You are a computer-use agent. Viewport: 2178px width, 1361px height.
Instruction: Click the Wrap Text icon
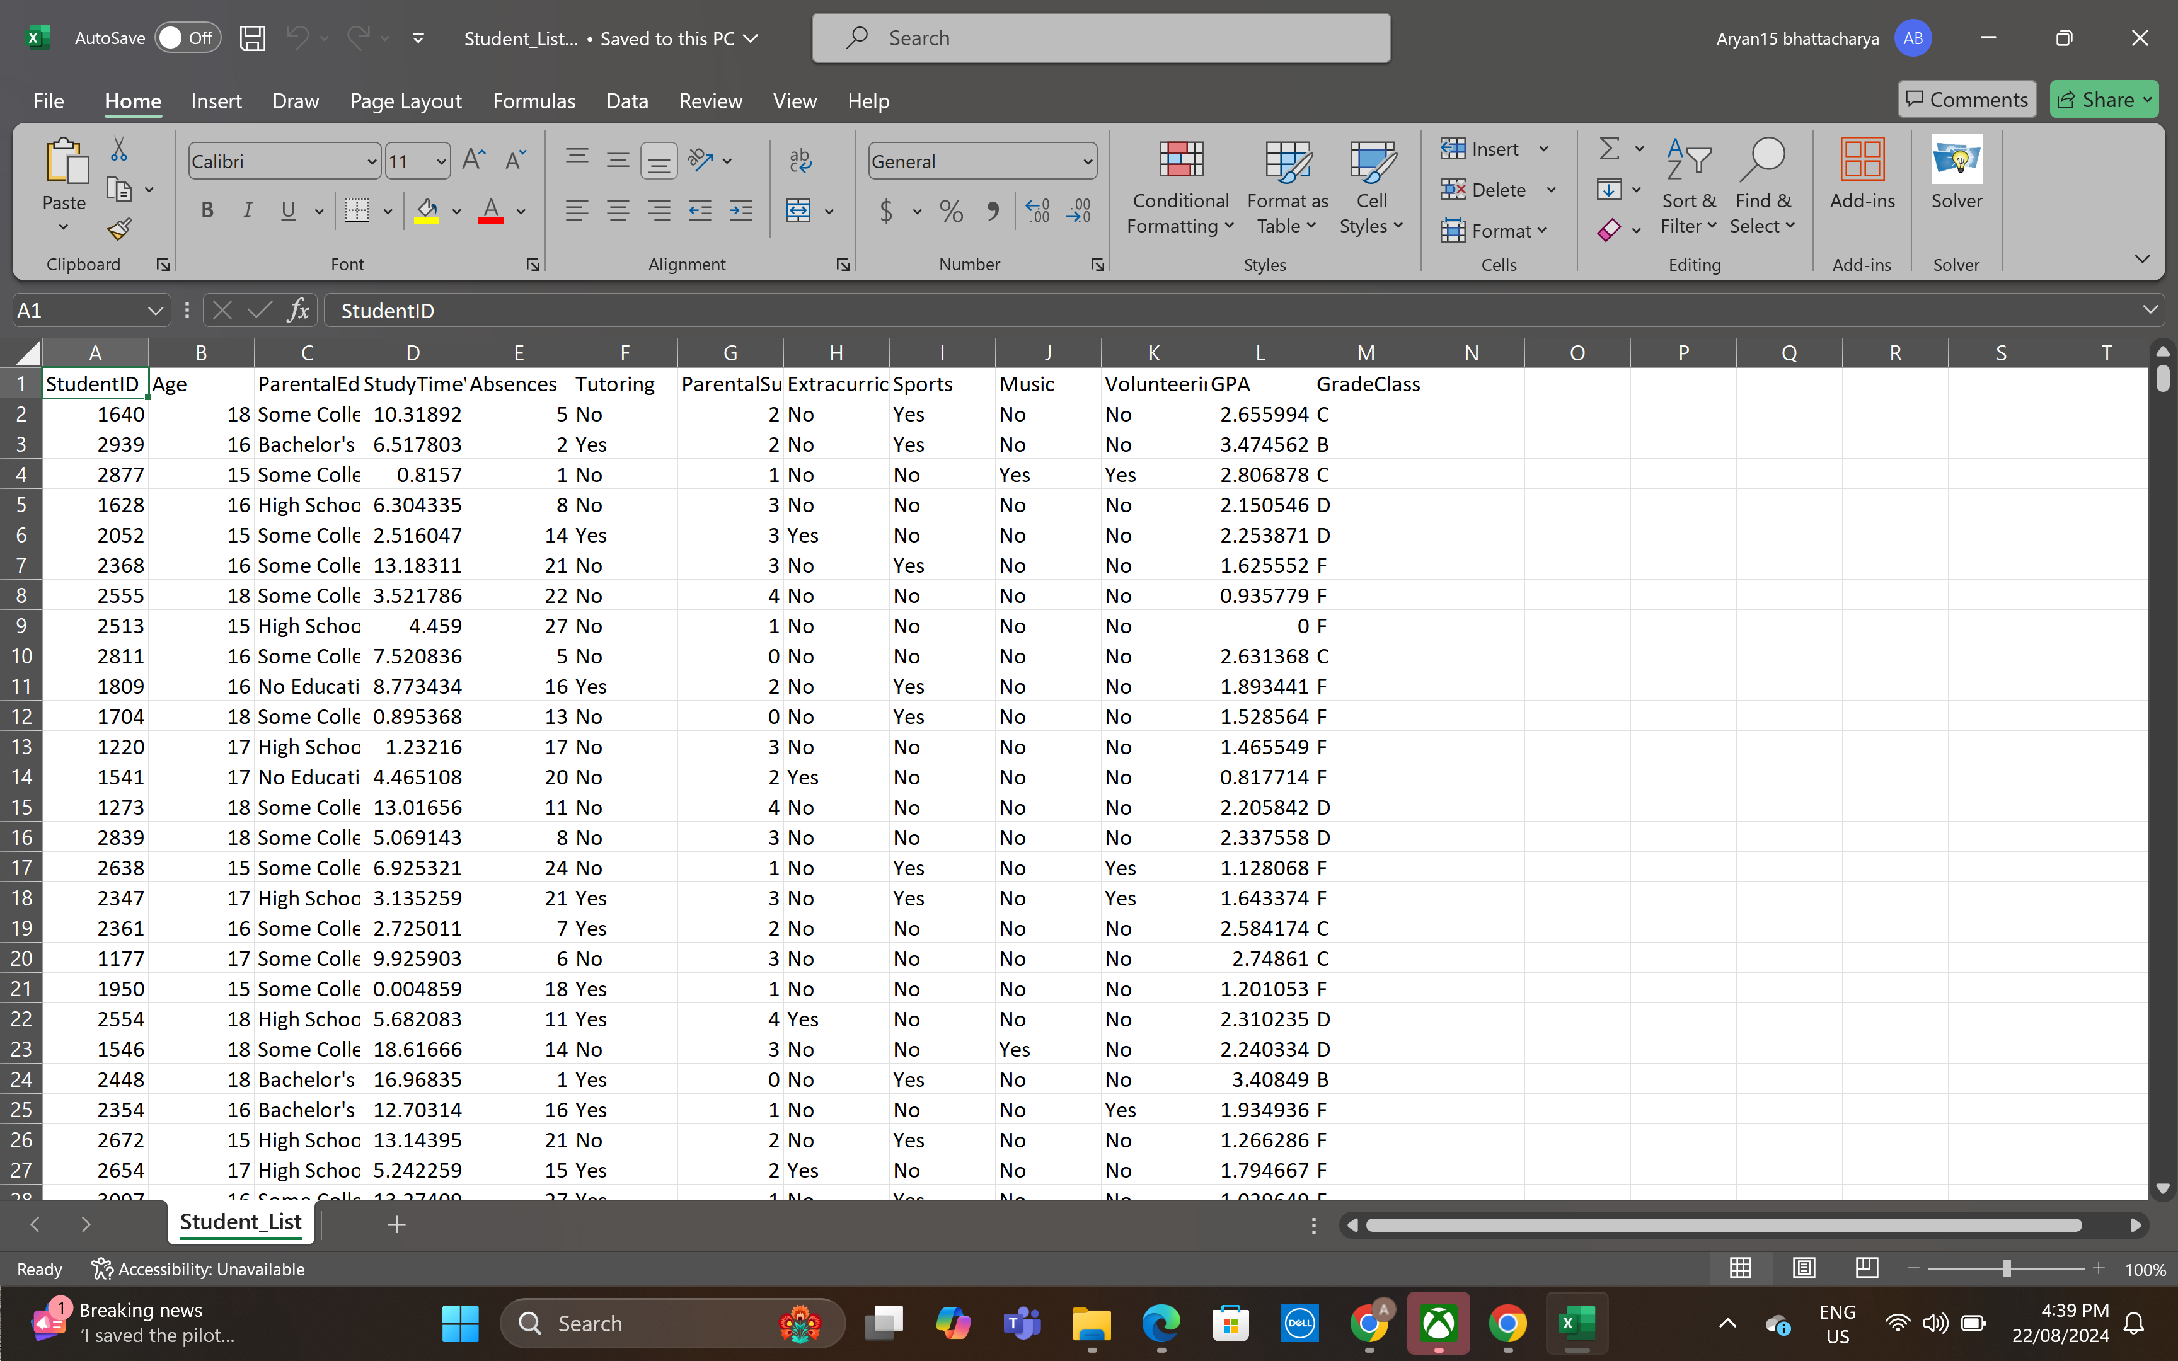799,160
